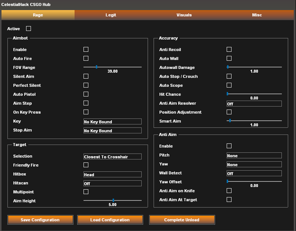
Task: Check the Auto Wall box
Action: pyautogui.click(x=229, y=58)
